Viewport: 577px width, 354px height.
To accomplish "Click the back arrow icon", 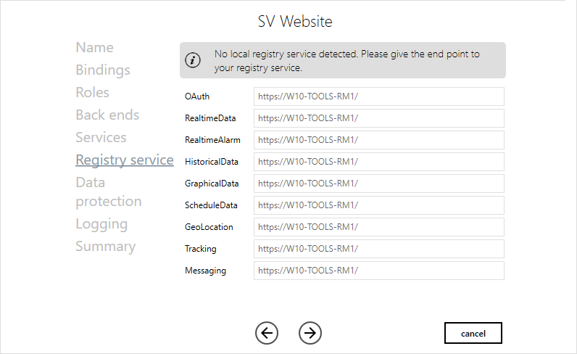I will point(267,333).
